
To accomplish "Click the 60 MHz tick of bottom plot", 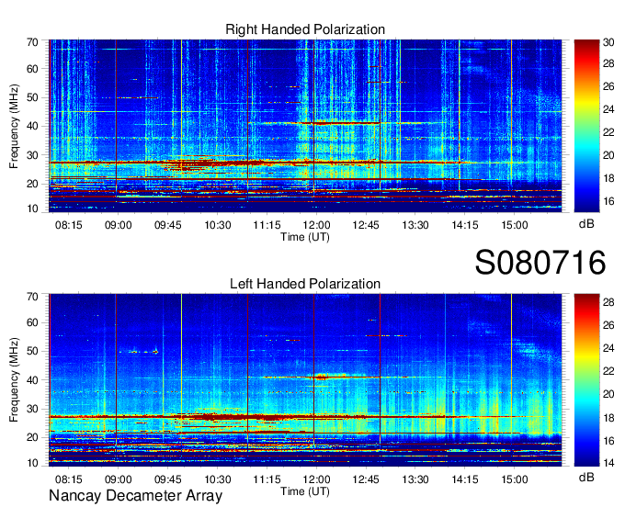I will tap(33, 322).
